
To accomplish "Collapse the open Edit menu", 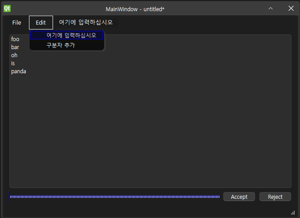I will pyautogui.click(x=41, y=23).
